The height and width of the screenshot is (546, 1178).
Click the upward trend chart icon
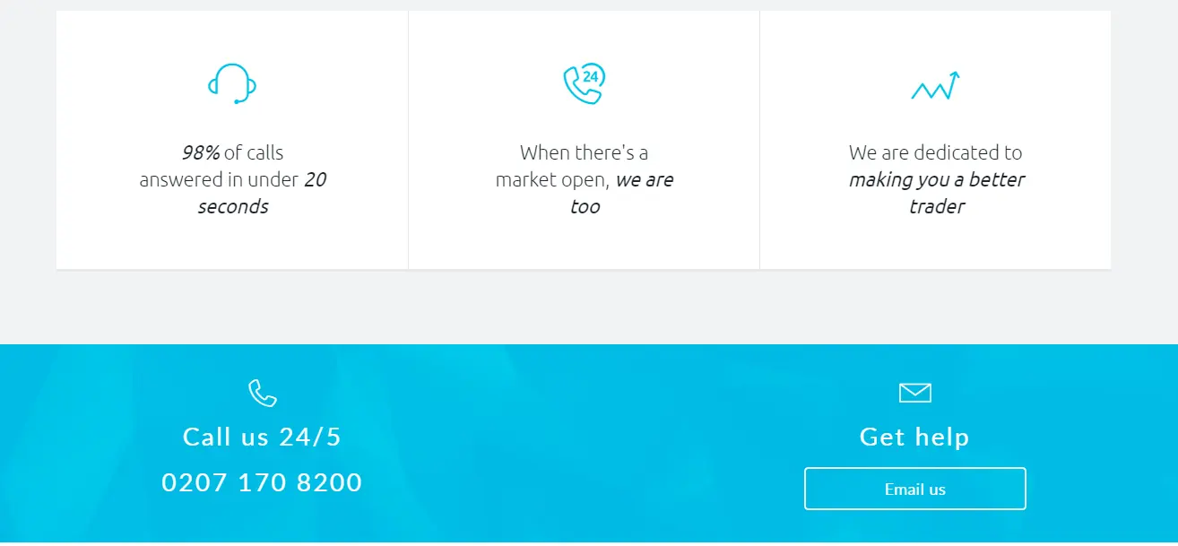(x=935, y=86)
